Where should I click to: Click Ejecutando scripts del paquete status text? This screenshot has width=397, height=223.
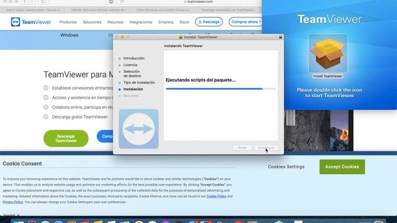click(200, 80)
